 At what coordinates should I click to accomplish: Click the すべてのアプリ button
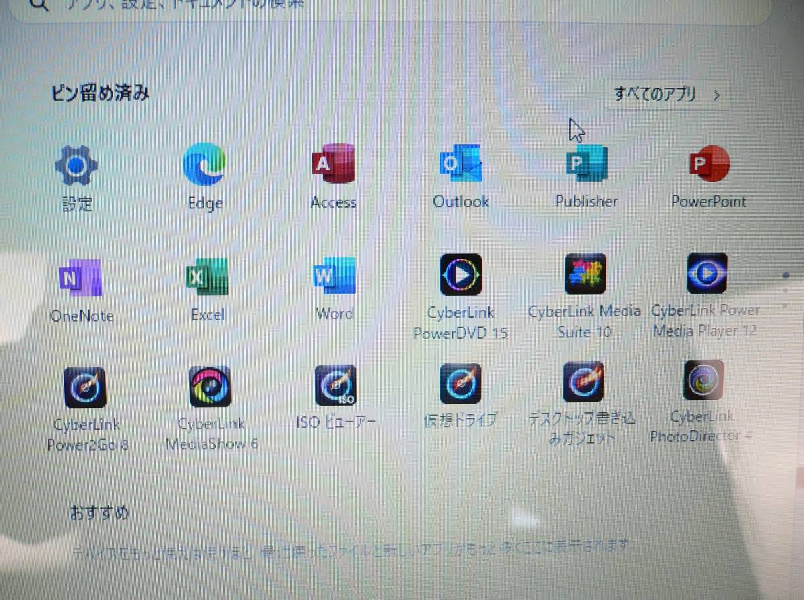tap(666, 95)
